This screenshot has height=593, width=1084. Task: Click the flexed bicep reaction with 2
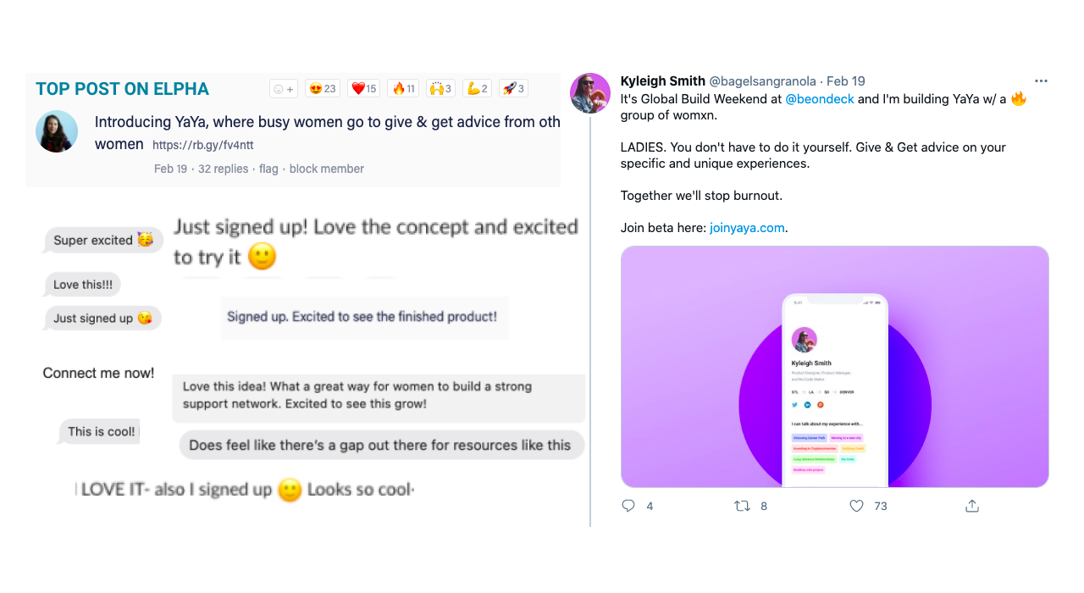(477, 88)
